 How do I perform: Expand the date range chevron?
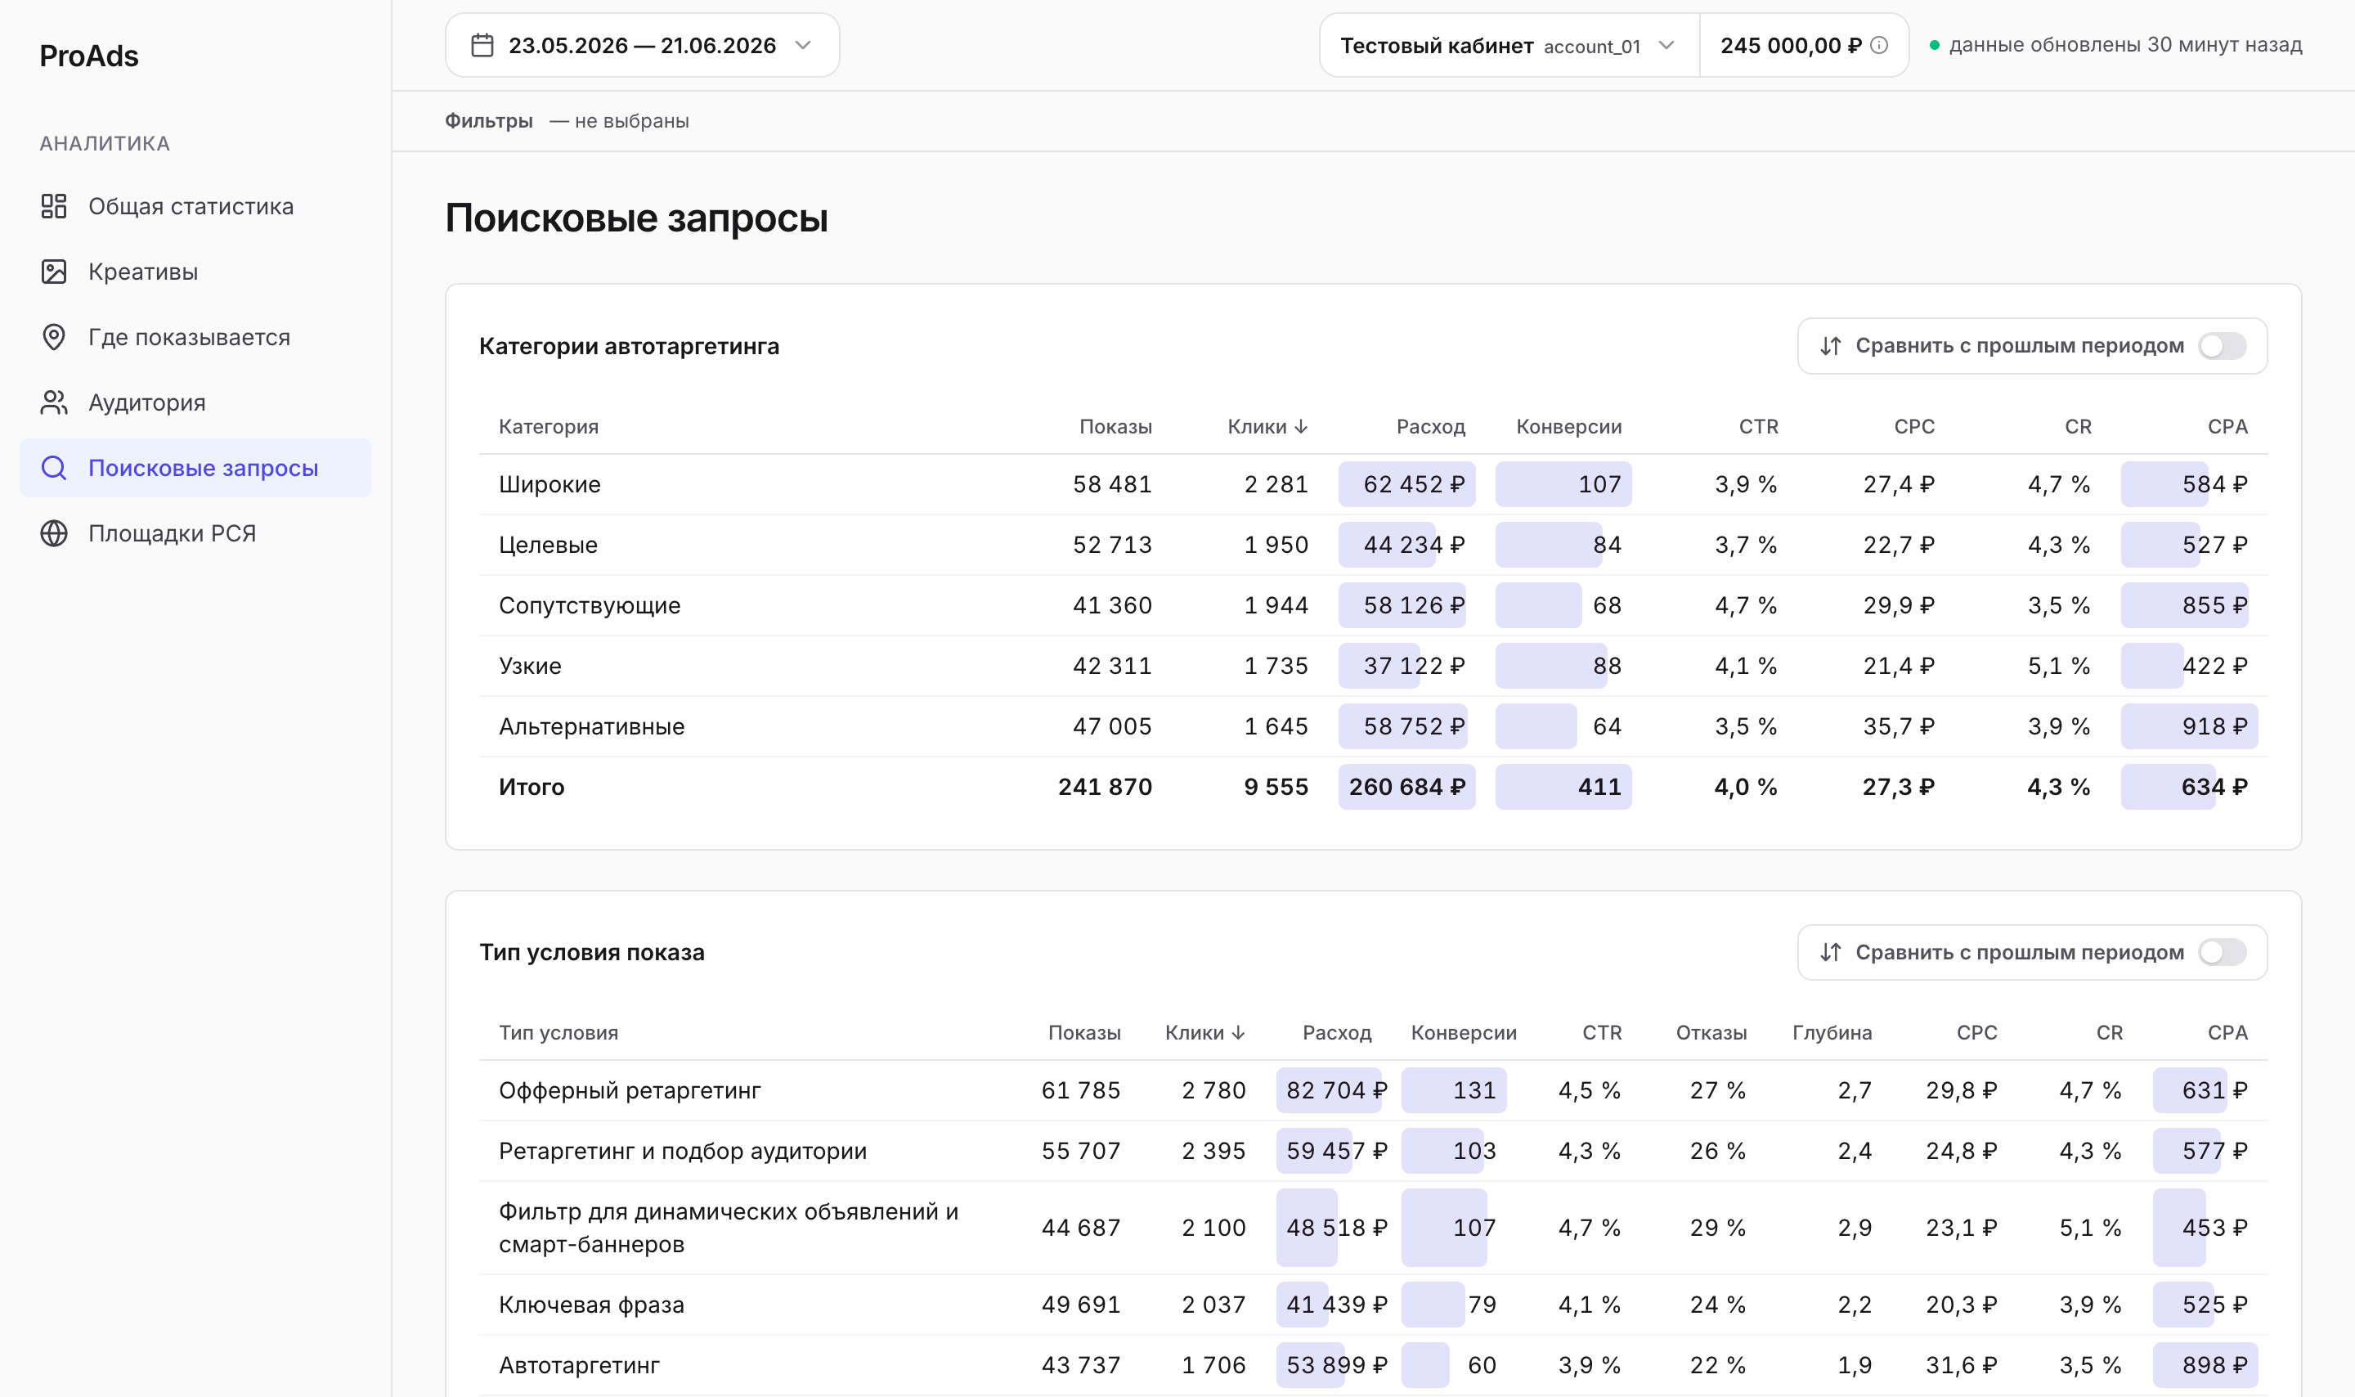click(804, 45)
